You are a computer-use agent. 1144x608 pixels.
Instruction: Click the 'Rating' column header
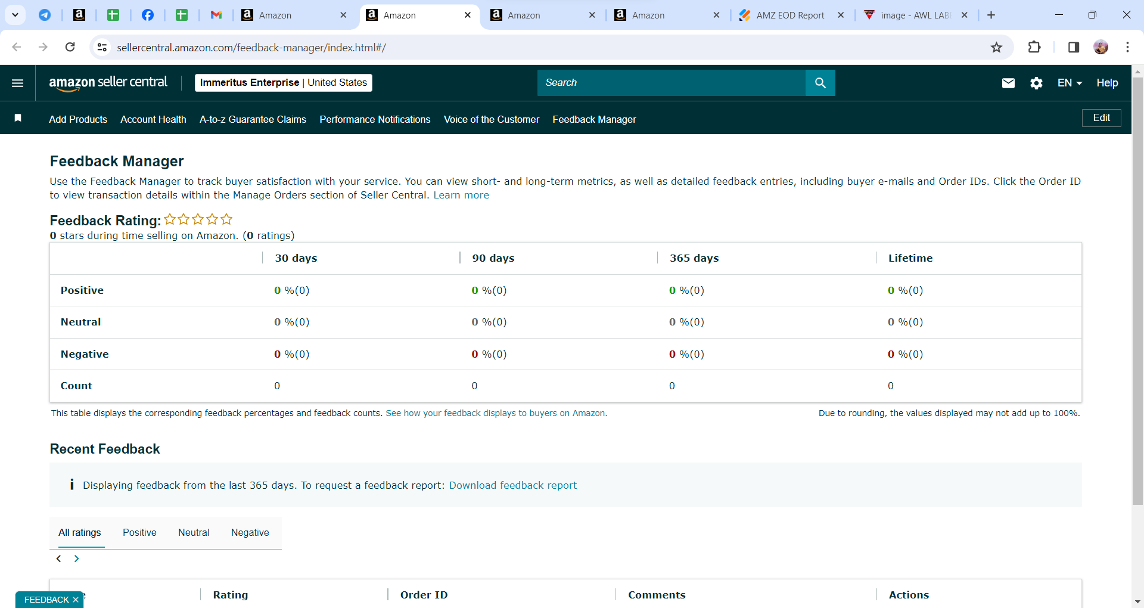pos(231,595)
